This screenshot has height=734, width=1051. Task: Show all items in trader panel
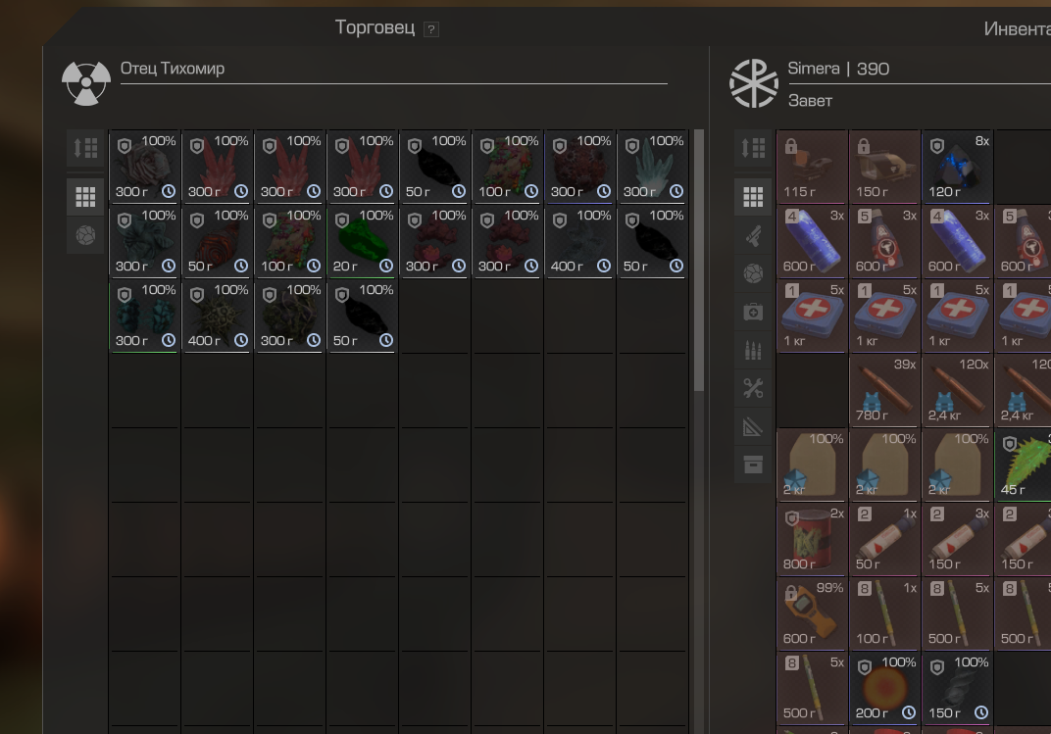click(85, 197)
